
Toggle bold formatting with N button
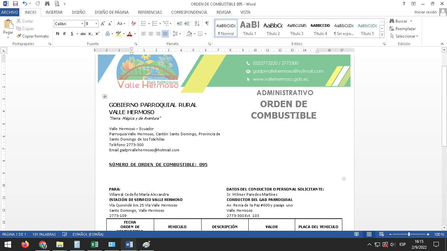pyautogui.click(x=58, y=34)
